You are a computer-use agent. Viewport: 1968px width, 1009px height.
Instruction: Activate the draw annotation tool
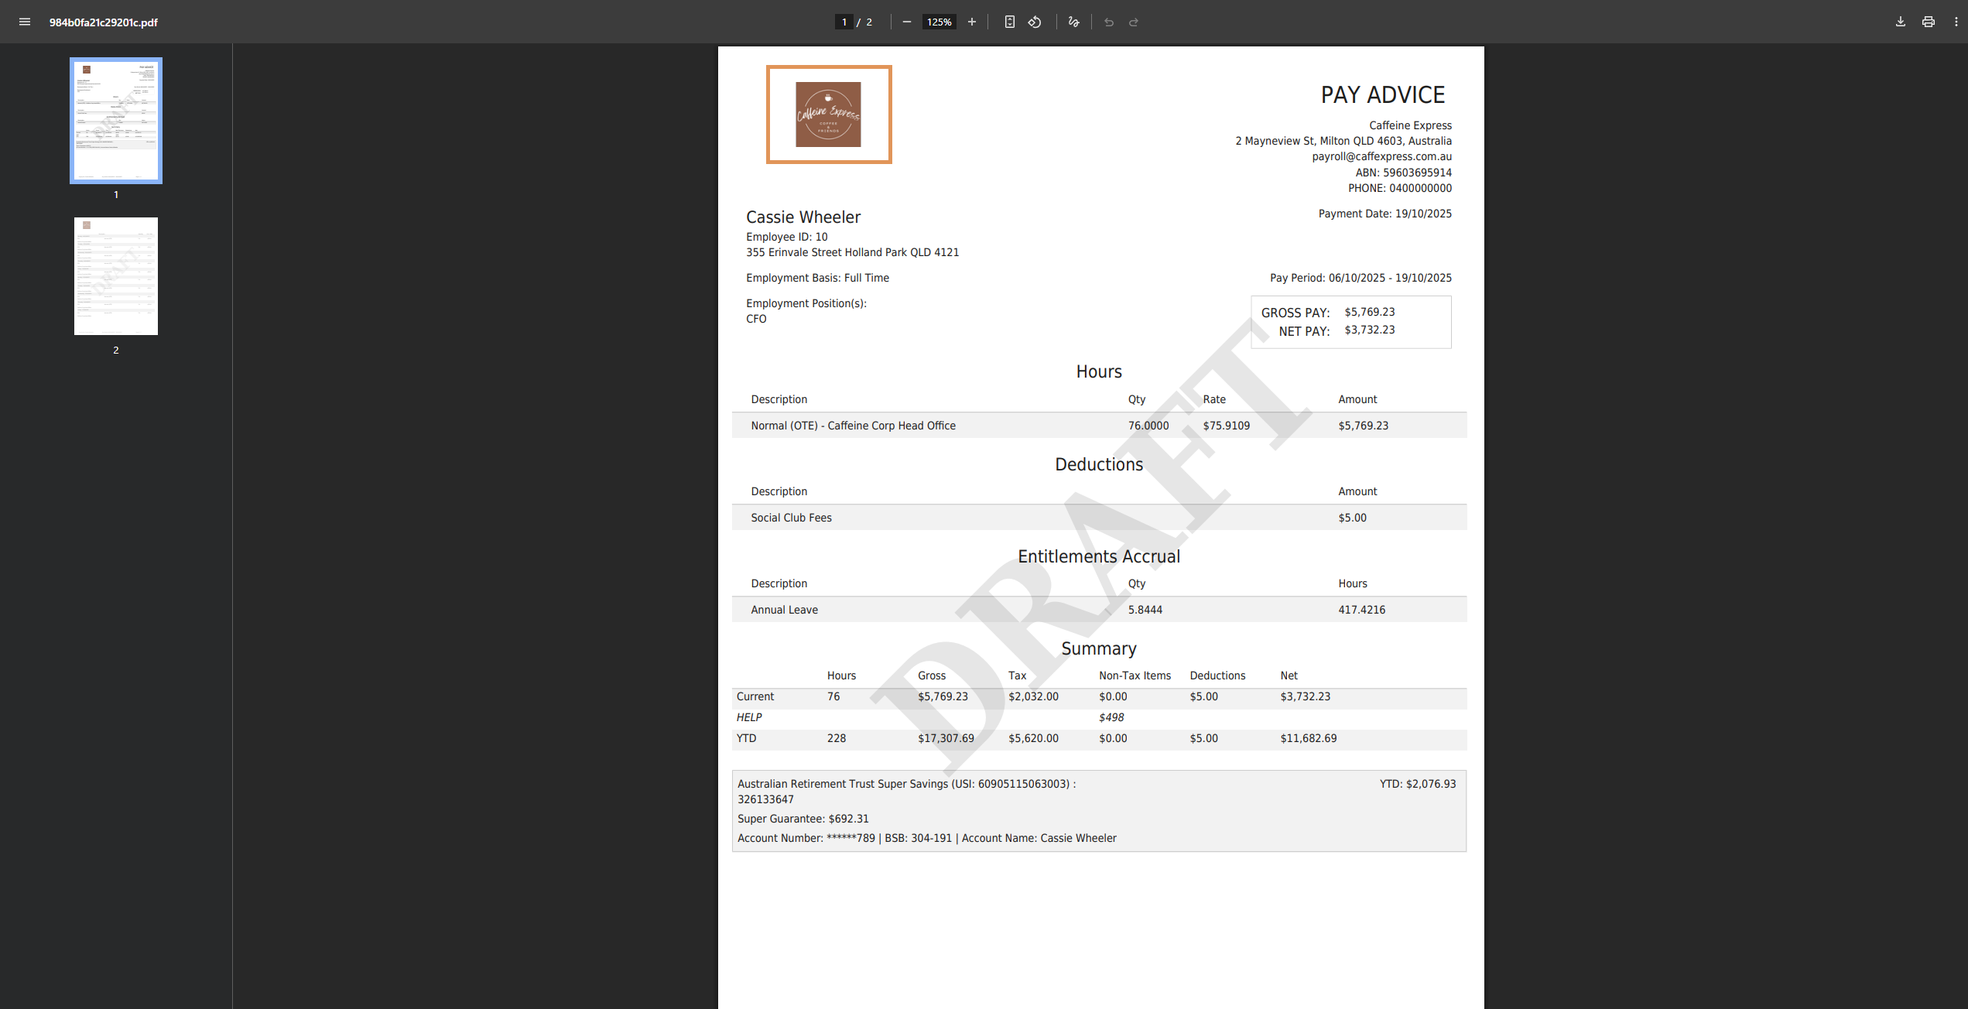click(1073, 22)
